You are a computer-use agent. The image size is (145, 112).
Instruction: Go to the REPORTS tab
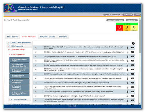(x=63, y=37)
